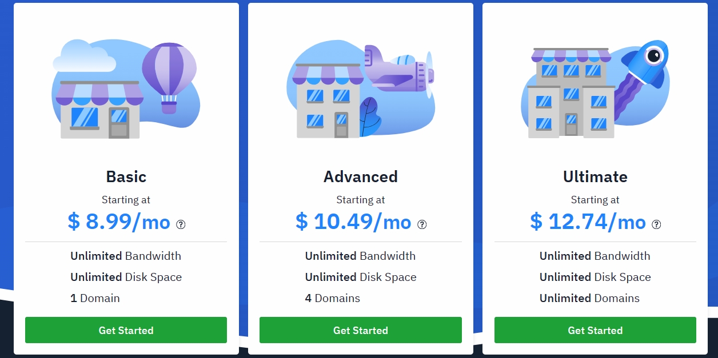The image size is (718, 358).
Task: Click the help icon beside $12.74/mo
Action: pos(656,224)
